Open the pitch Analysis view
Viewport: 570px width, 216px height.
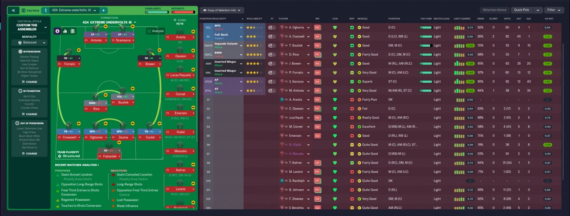[155, 31]
